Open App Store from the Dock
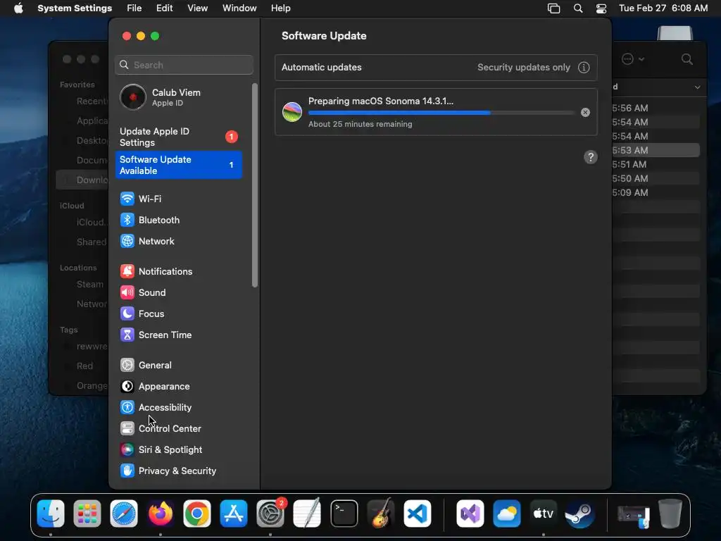This screenshot has width=721, height=541. tap(234, 514)
